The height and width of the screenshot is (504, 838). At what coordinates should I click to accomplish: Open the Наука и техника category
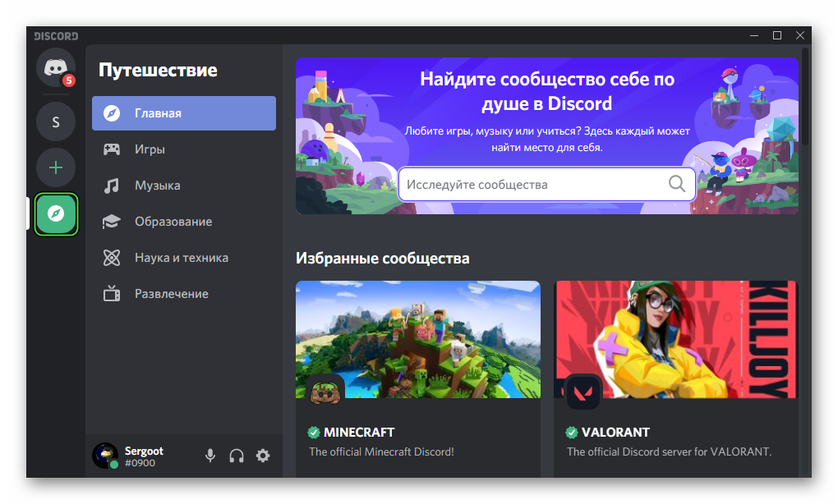[184, 258]
